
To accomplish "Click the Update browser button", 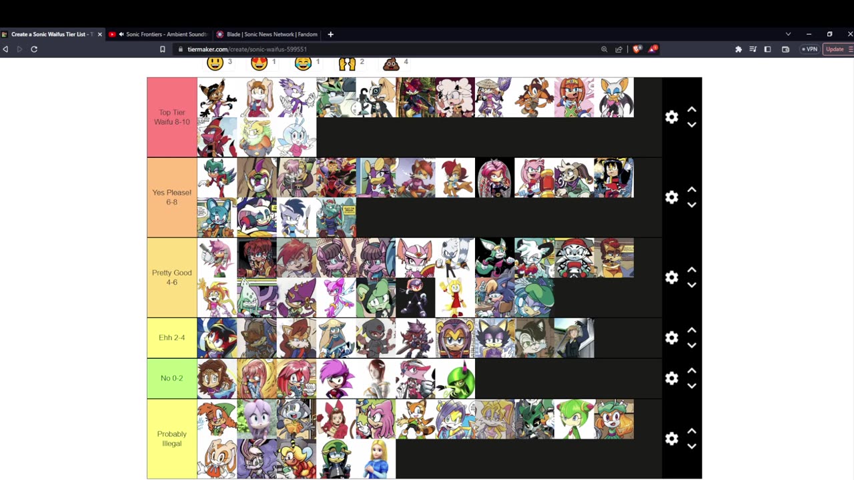I will pyautogui.click(x=835, y=49).
